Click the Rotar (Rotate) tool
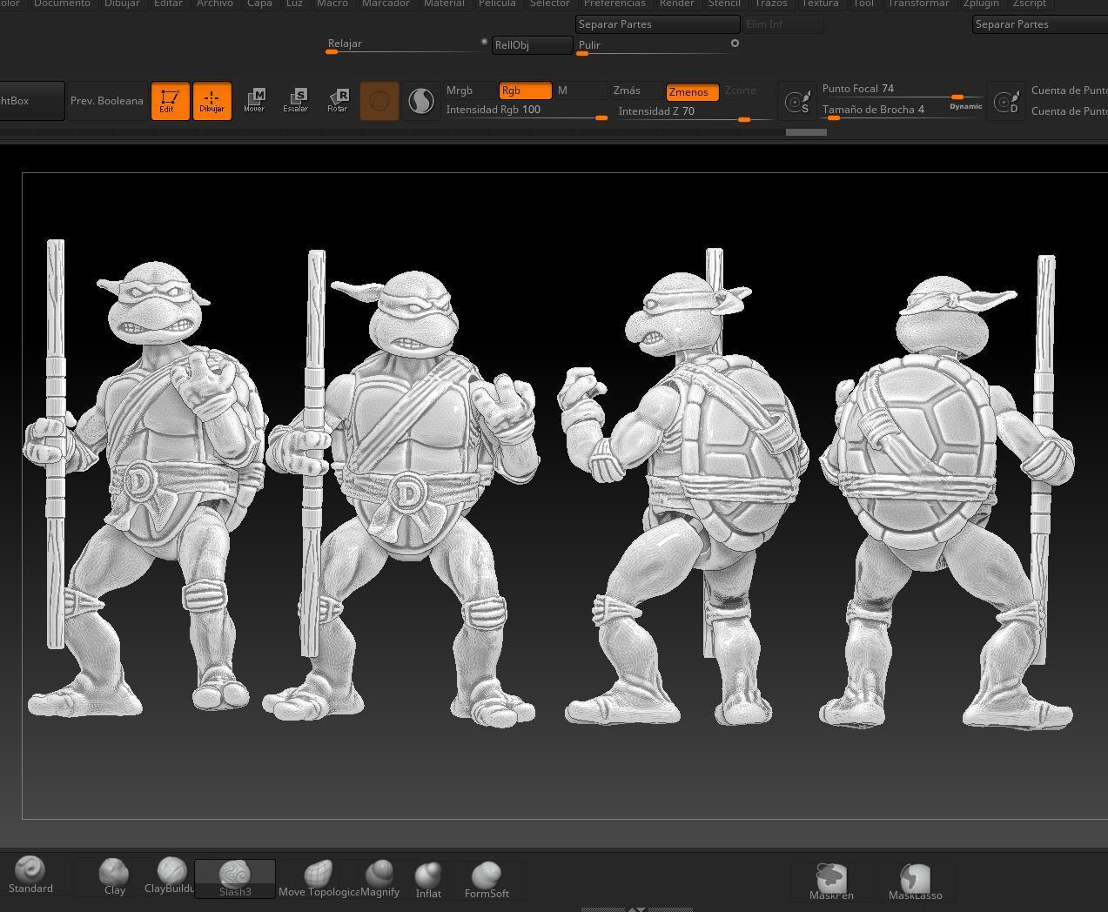The width and height of the screenshot is (1108, 912). (x=338, y=101)
